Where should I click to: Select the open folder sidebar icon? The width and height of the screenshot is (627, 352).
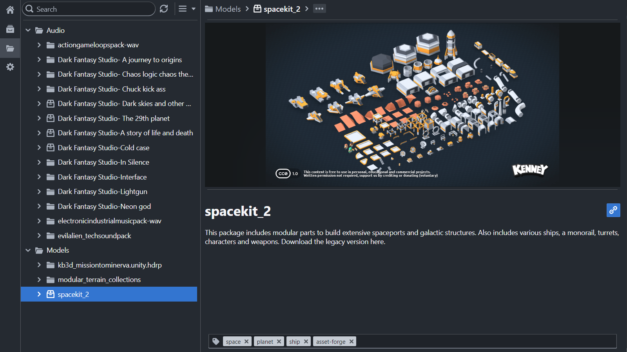pos(10,48)
